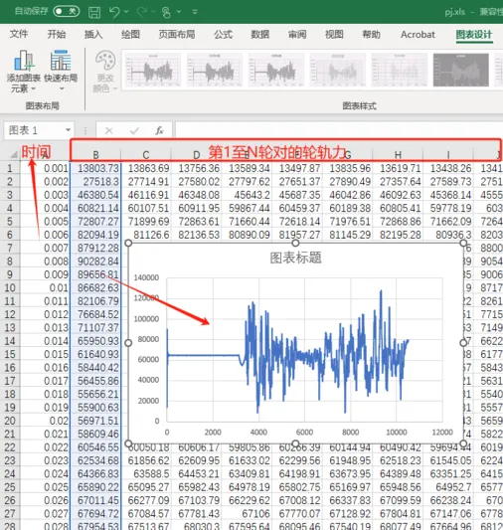The height and width of the screenshot is (530, 503).
Task: Click cell containing 81145.29
Action: click(347, 235)
